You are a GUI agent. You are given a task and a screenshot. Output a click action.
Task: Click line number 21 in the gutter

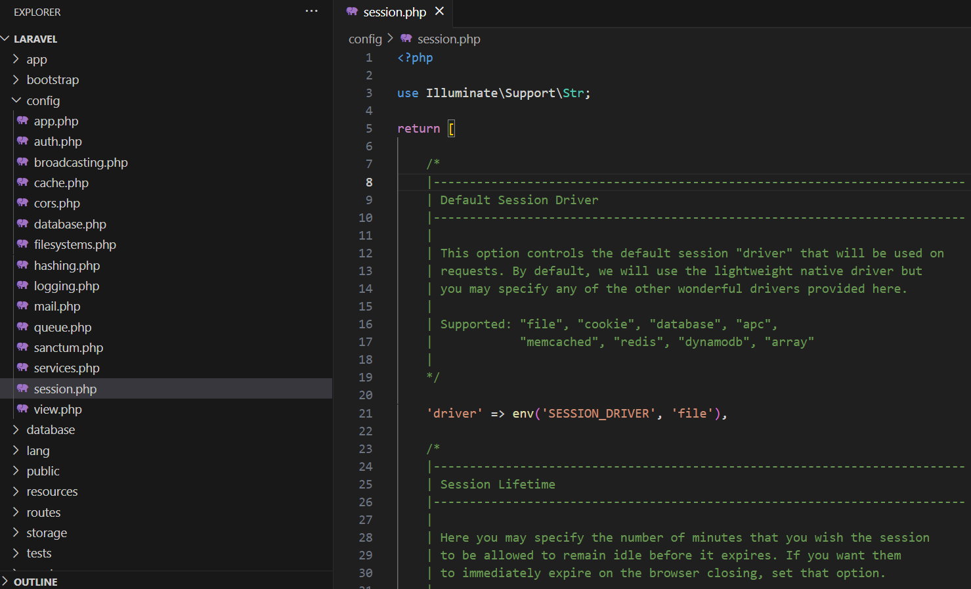pos(366,413)
